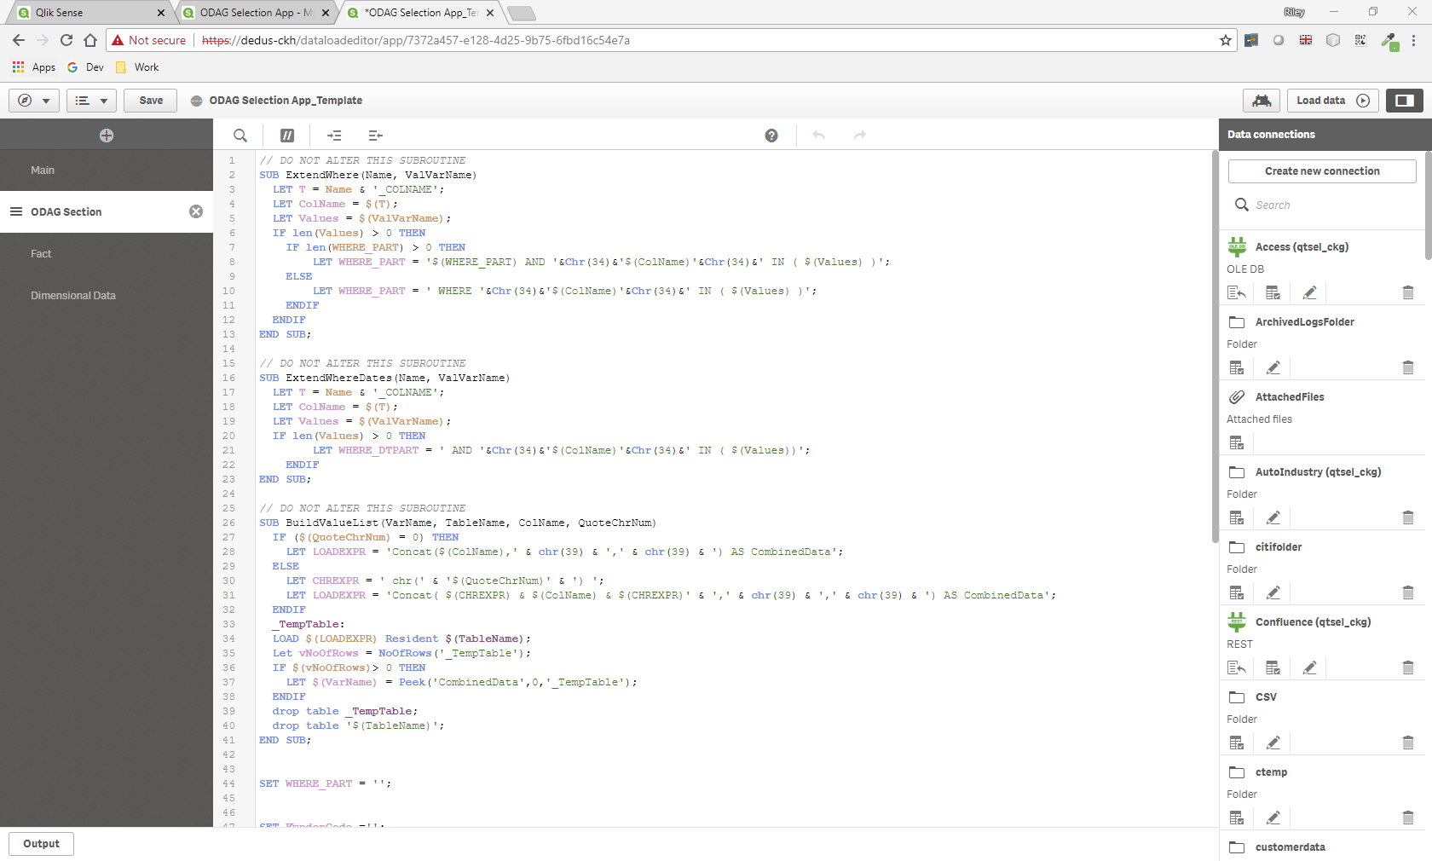The height and width of the screenshot is (861, 1432).
Task: Go to the browser home page
Action: [x=90, y=40]
